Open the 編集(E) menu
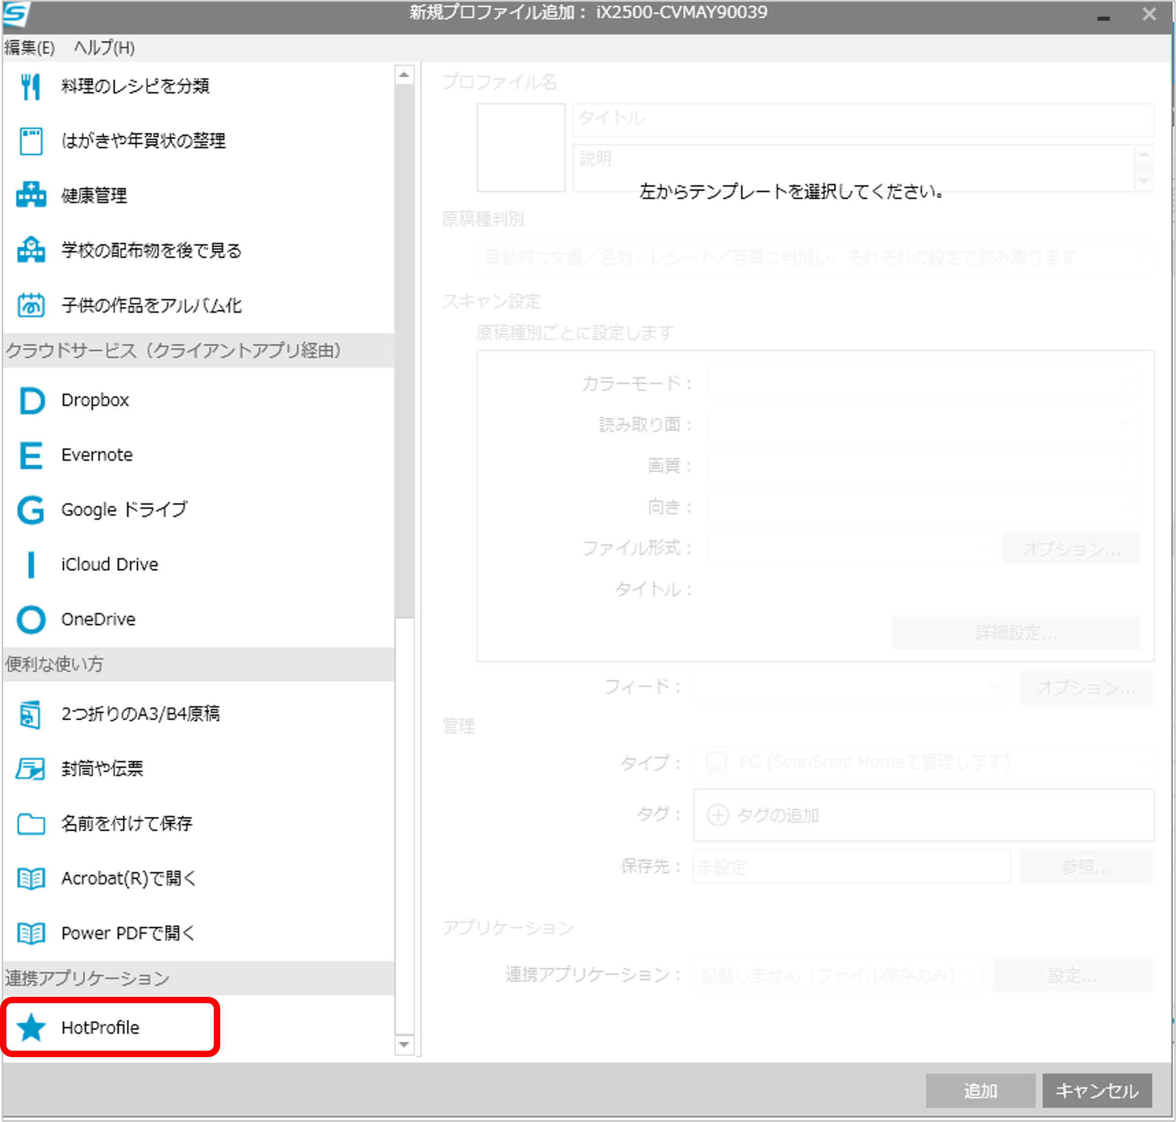Screen dimensions: 1176x1122 pos(29,48)
